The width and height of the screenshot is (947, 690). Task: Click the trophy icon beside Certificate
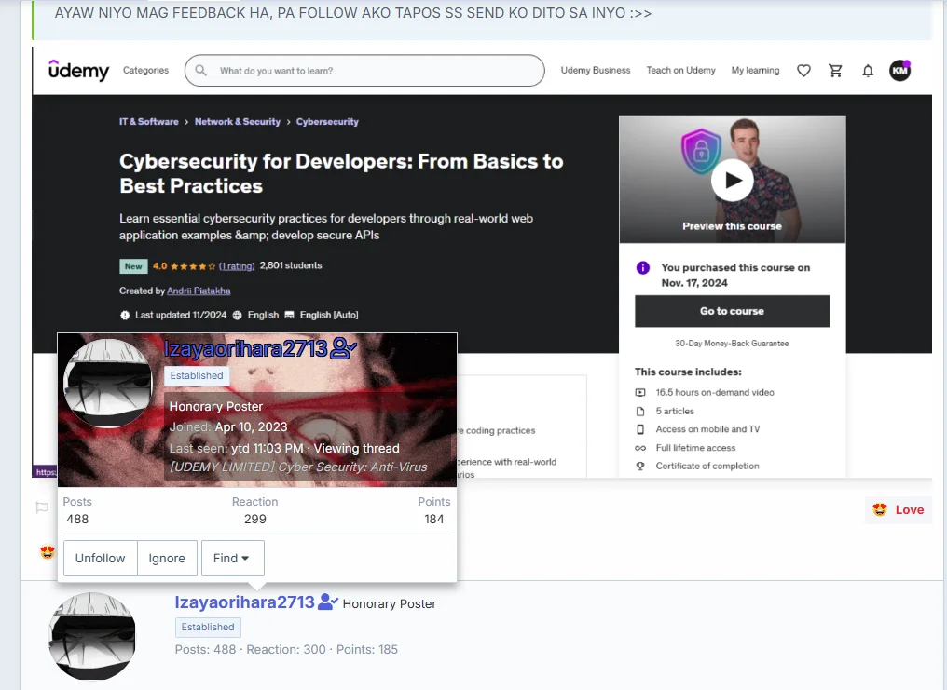tap(640, 467)
